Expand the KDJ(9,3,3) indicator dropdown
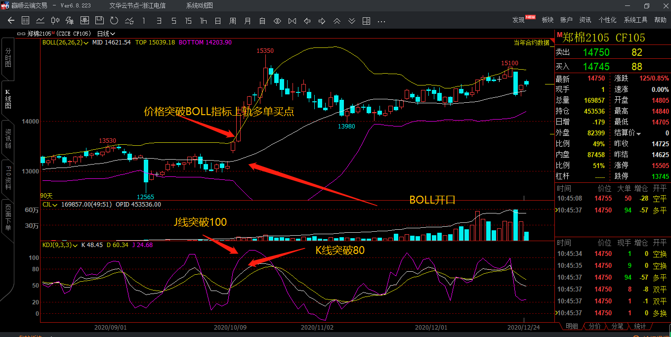 click(x=76, y=245)
